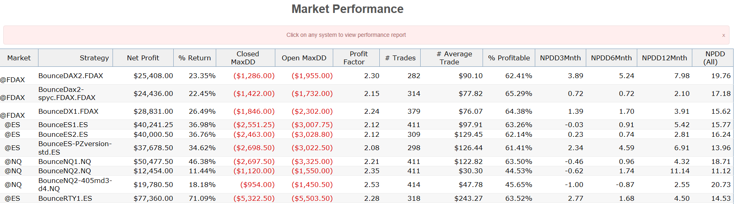The width and height of the screenshot is (734, 204).
Task: Click the # Trades column header
Action: point(400,58)
